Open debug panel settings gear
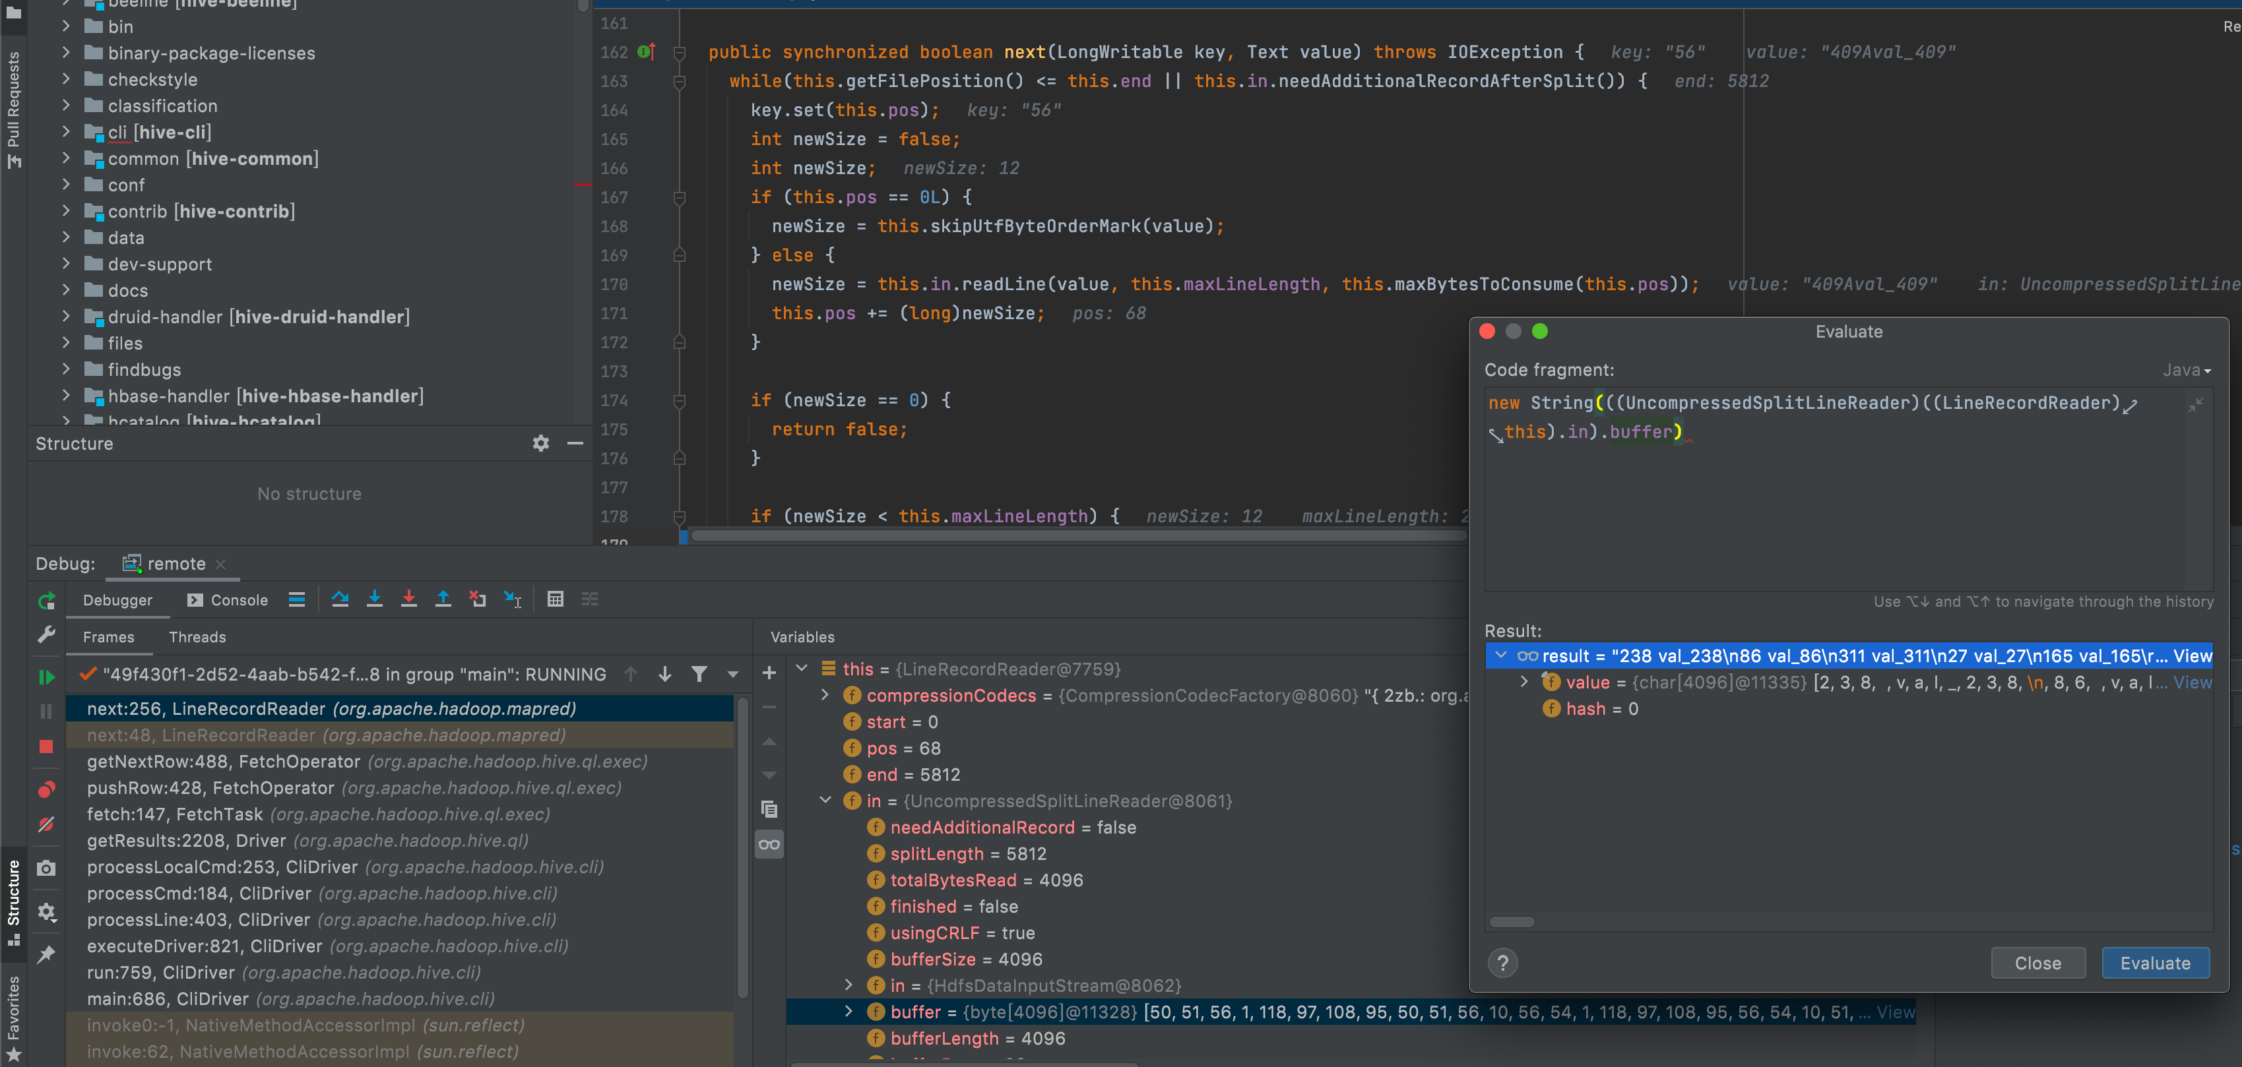 [46, 911]
